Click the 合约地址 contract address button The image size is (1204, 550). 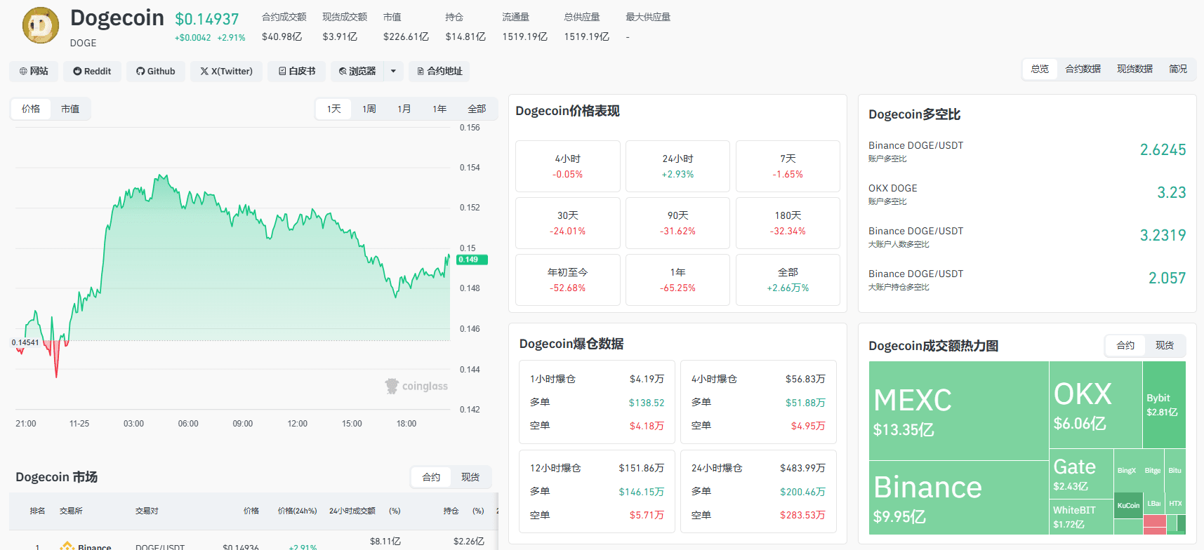pos(439,71)
